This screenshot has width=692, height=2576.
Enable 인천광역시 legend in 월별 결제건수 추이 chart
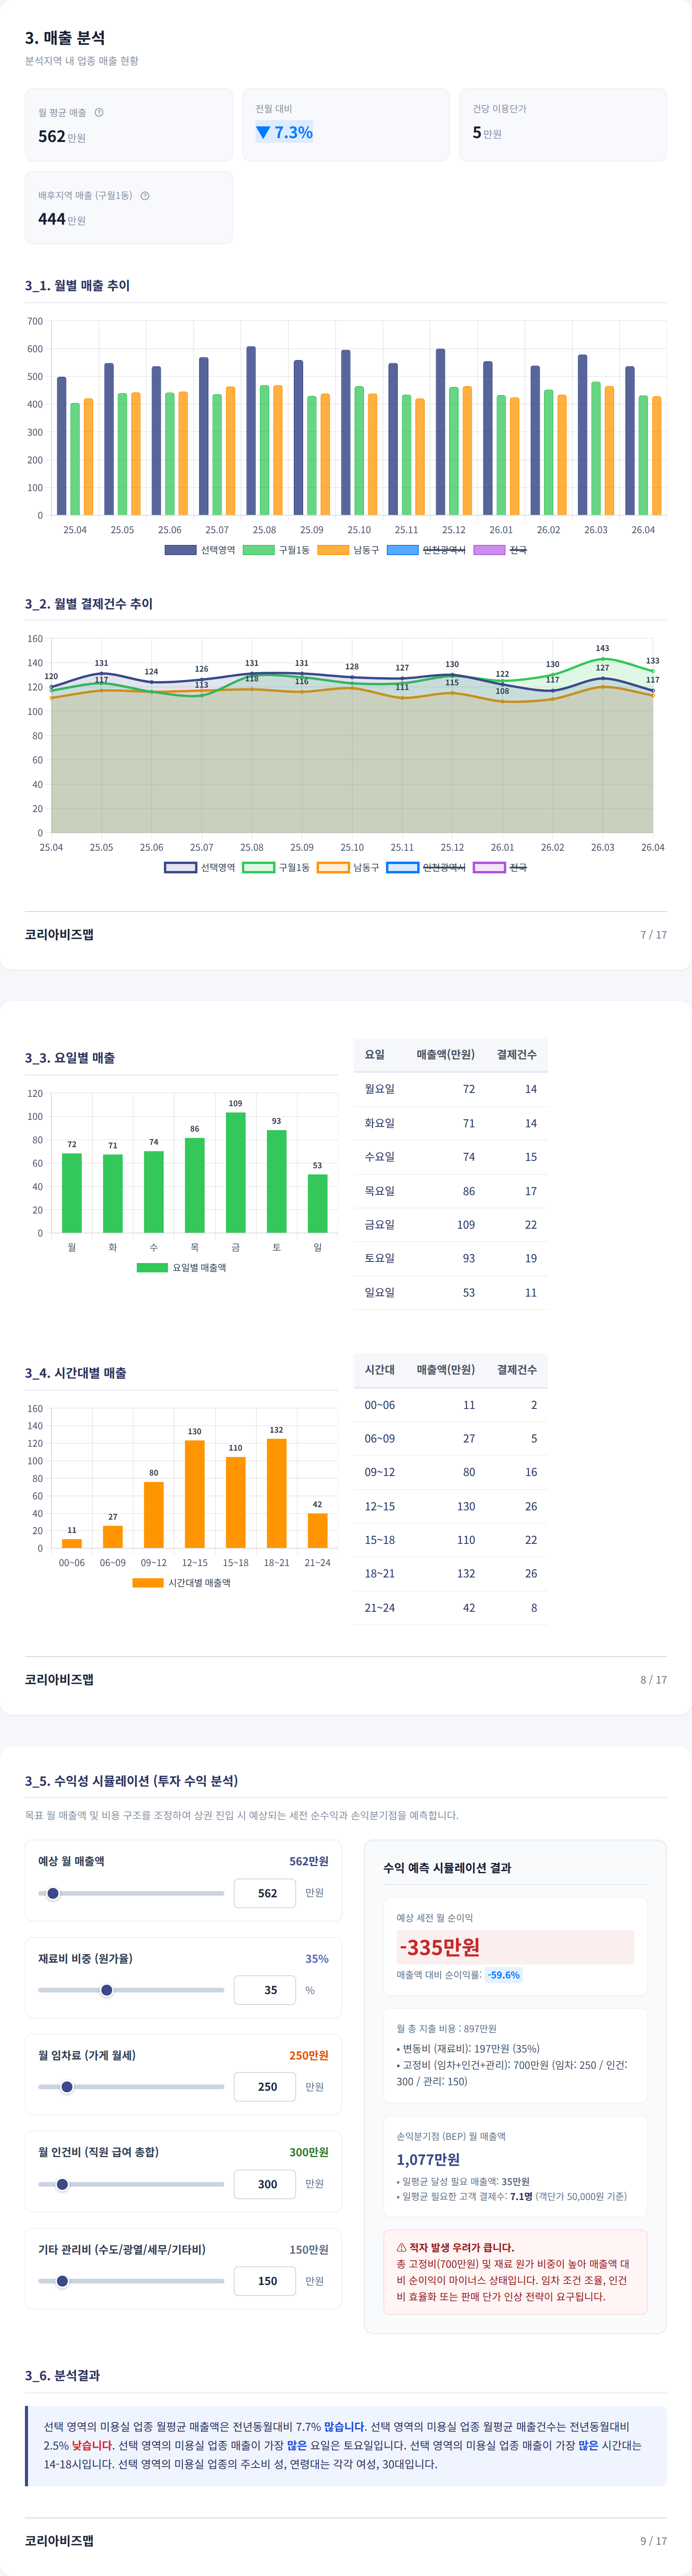coord(426,867)
